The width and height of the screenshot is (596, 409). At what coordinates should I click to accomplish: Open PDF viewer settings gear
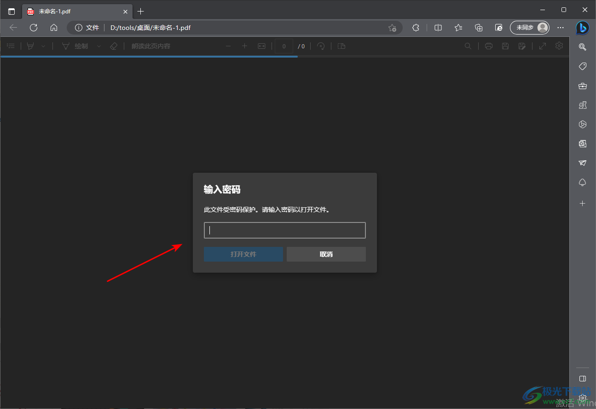click(559, 46)
